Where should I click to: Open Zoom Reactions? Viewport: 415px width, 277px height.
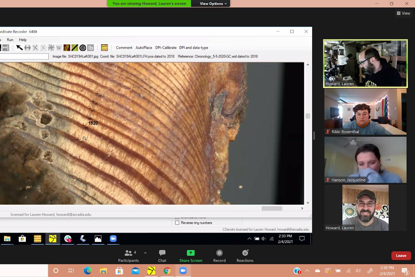pyautogui.click(x=245, y=256)
